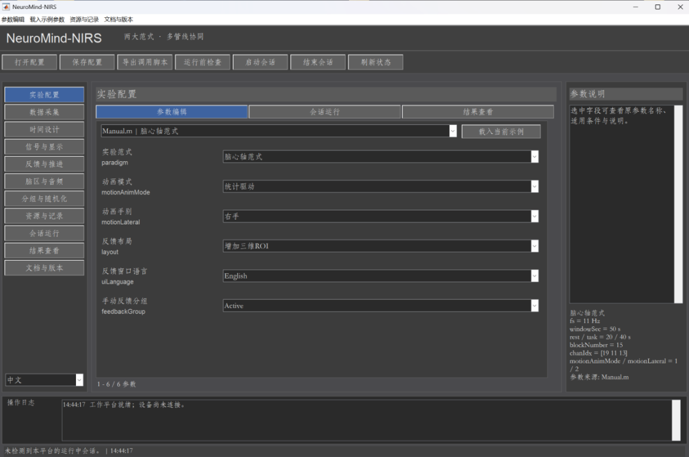689x457 pixels.
Task: Open the 时间设计 sidebar section
Action: (x=45, y=129)
